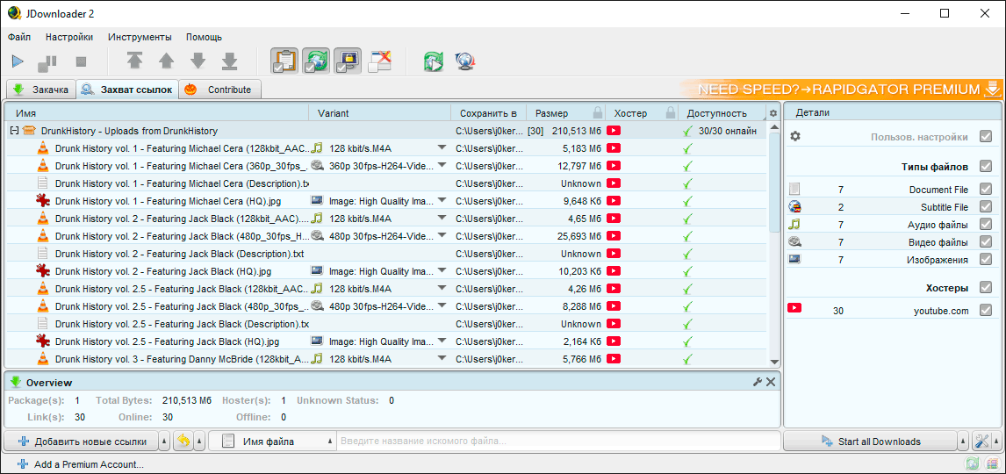Click scroll down arrow of link list
1006x474 pixels.
773,363
